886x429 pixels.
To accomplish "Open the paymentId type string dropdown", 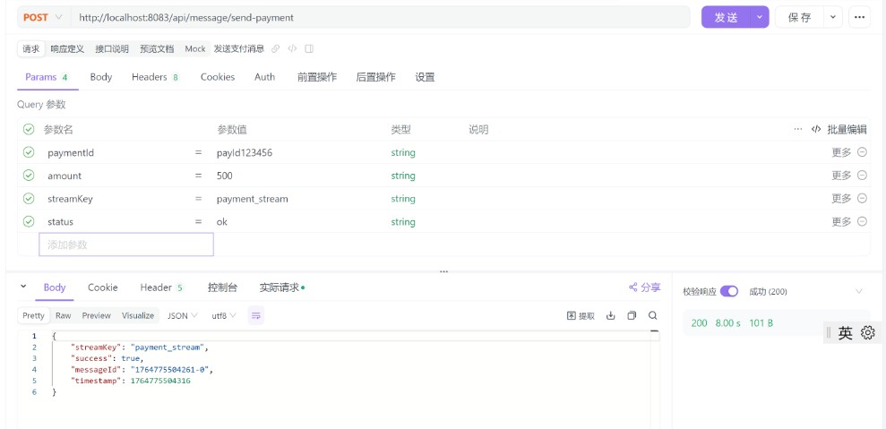I will tap(403, 152).
